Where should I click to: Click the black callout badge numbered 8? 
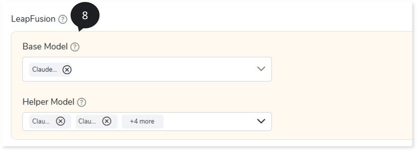pos(85,15)
